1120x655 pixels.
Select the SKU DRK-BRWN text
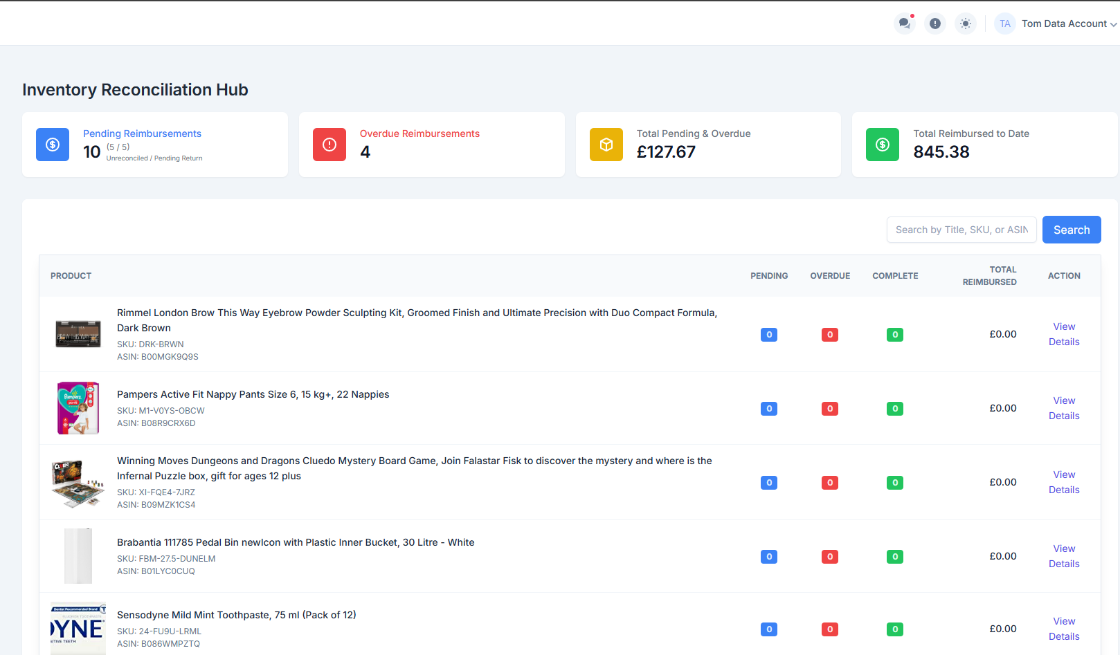150,344
